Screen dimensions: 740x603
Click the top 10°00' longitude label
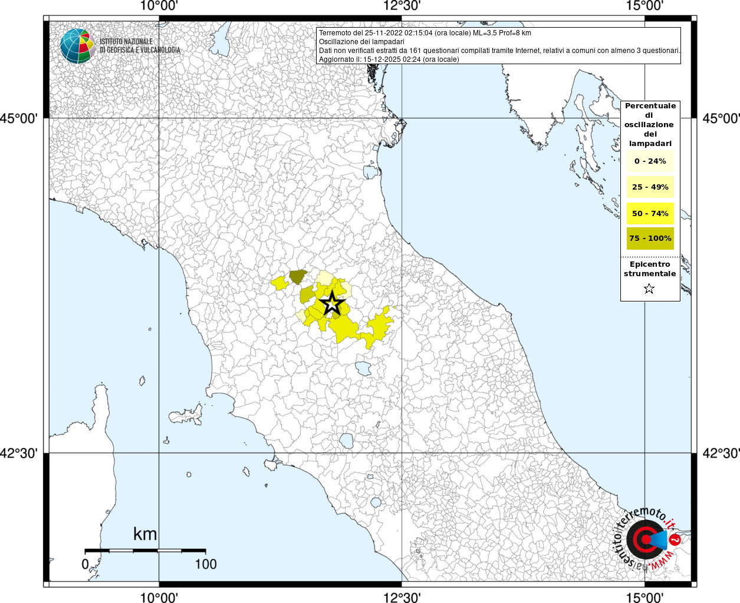click(x=159, y=6)
